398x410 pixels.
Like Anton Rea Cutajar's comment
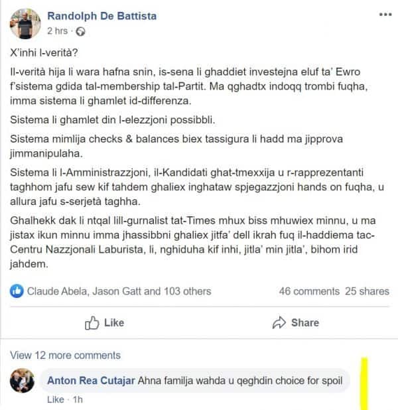pos(56,399)
